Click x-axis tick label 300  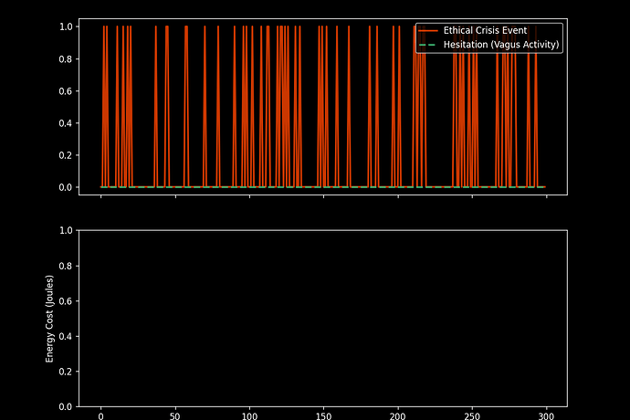click(546, 415)
